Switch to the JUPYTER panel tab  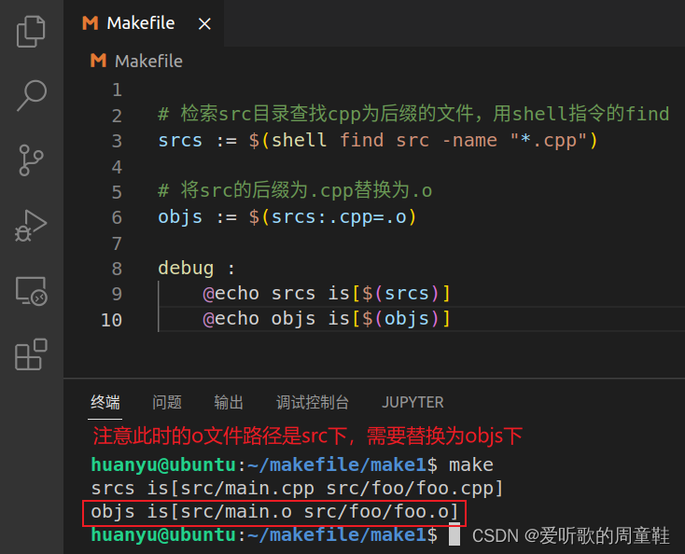412,402
